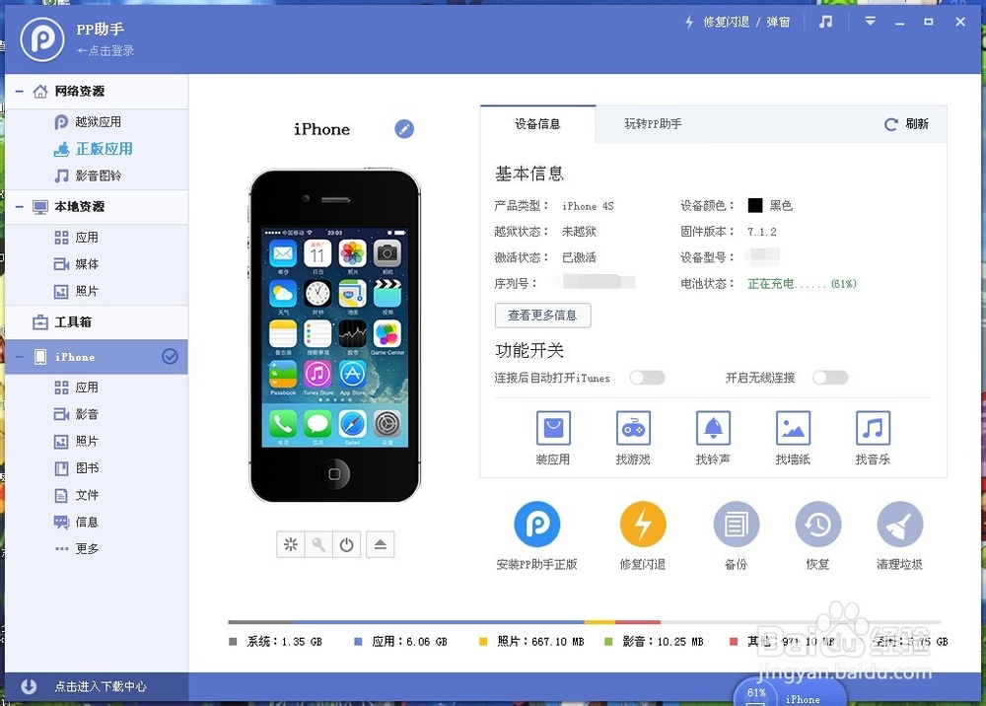This screenshot has width=986, height=706.
Task: Click 安装PP助手正版 round icon
Action: click(537, 524)
